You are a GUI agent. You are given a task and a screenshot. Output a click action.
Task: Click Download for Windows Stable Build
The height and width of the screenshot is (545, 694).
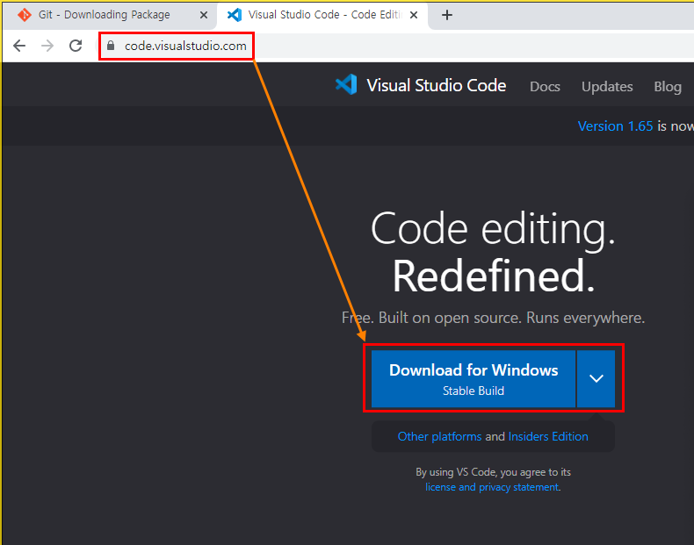coord(474,379)
